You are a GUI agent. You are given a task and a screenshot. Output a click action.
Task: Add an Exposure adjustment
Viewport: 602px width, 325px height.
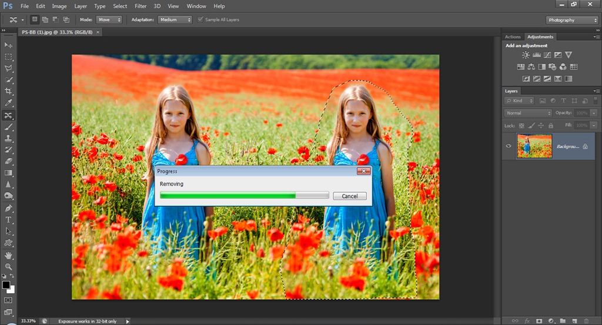coord(558,55)
